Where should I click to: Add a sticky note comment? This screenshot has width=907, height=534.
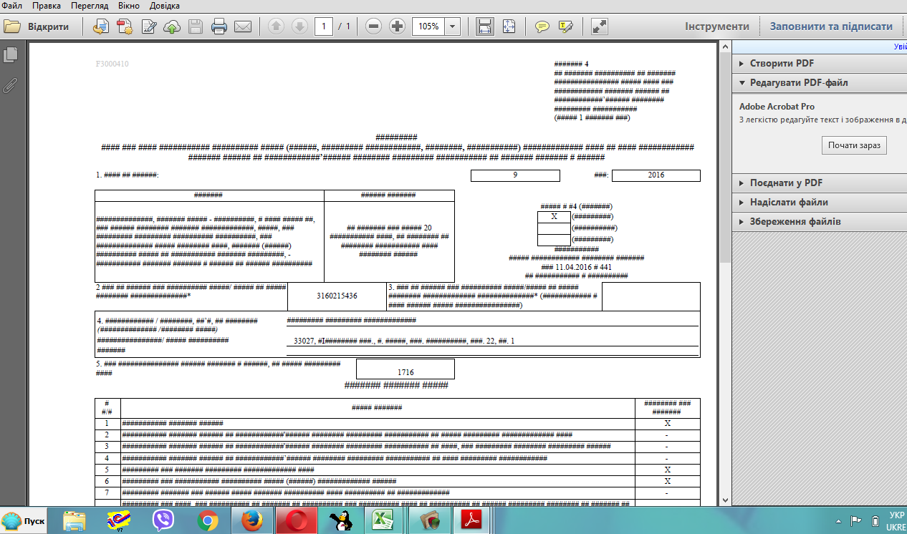tap(542, 27)
